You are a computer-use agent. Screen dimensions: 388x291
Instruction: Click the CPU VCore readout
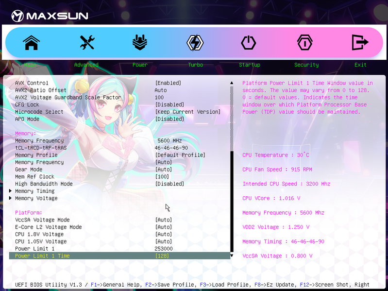click(271, 198)
